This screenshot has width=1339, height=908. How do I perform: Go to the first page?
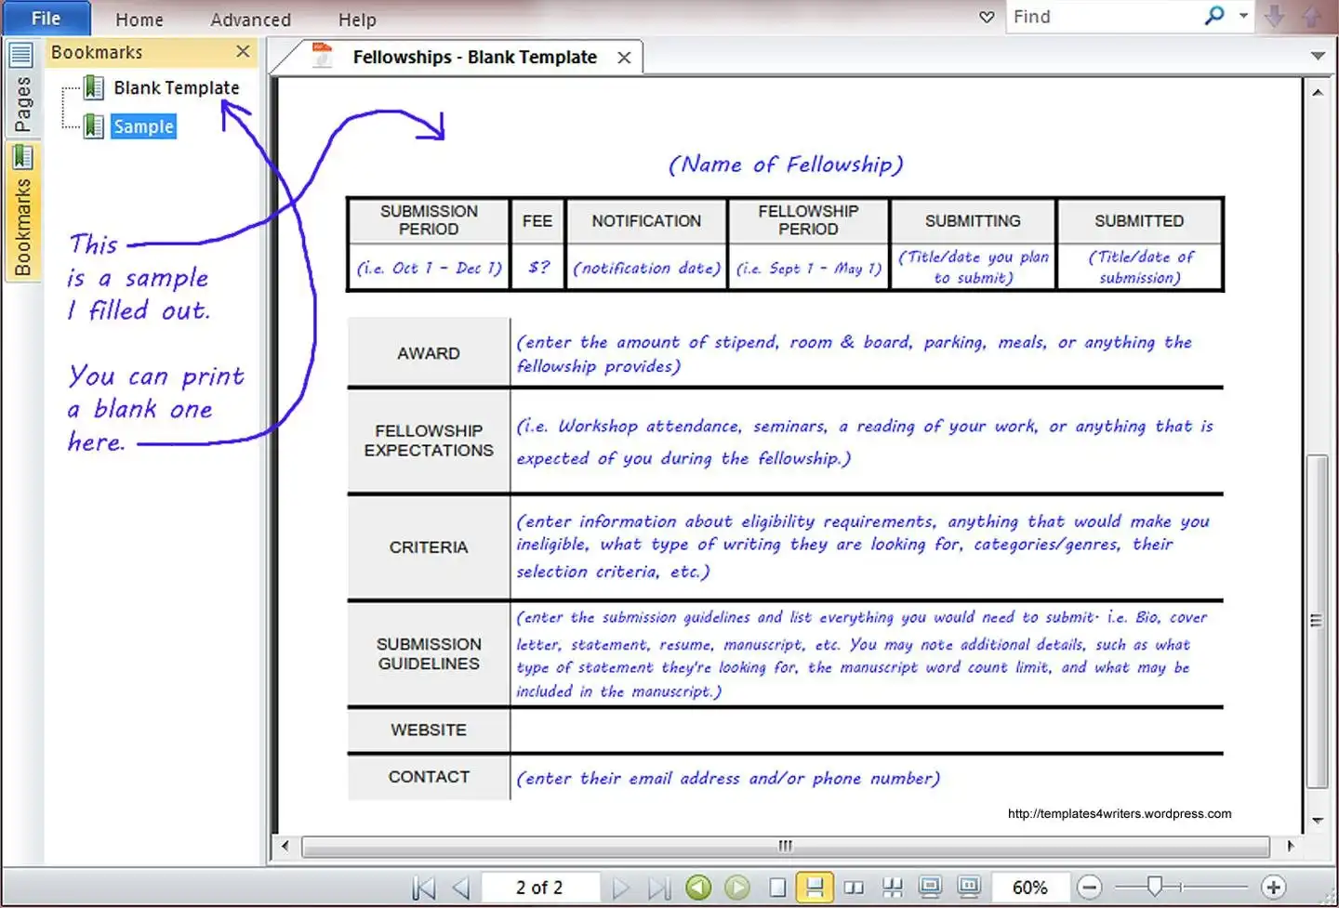click(423, 888)
